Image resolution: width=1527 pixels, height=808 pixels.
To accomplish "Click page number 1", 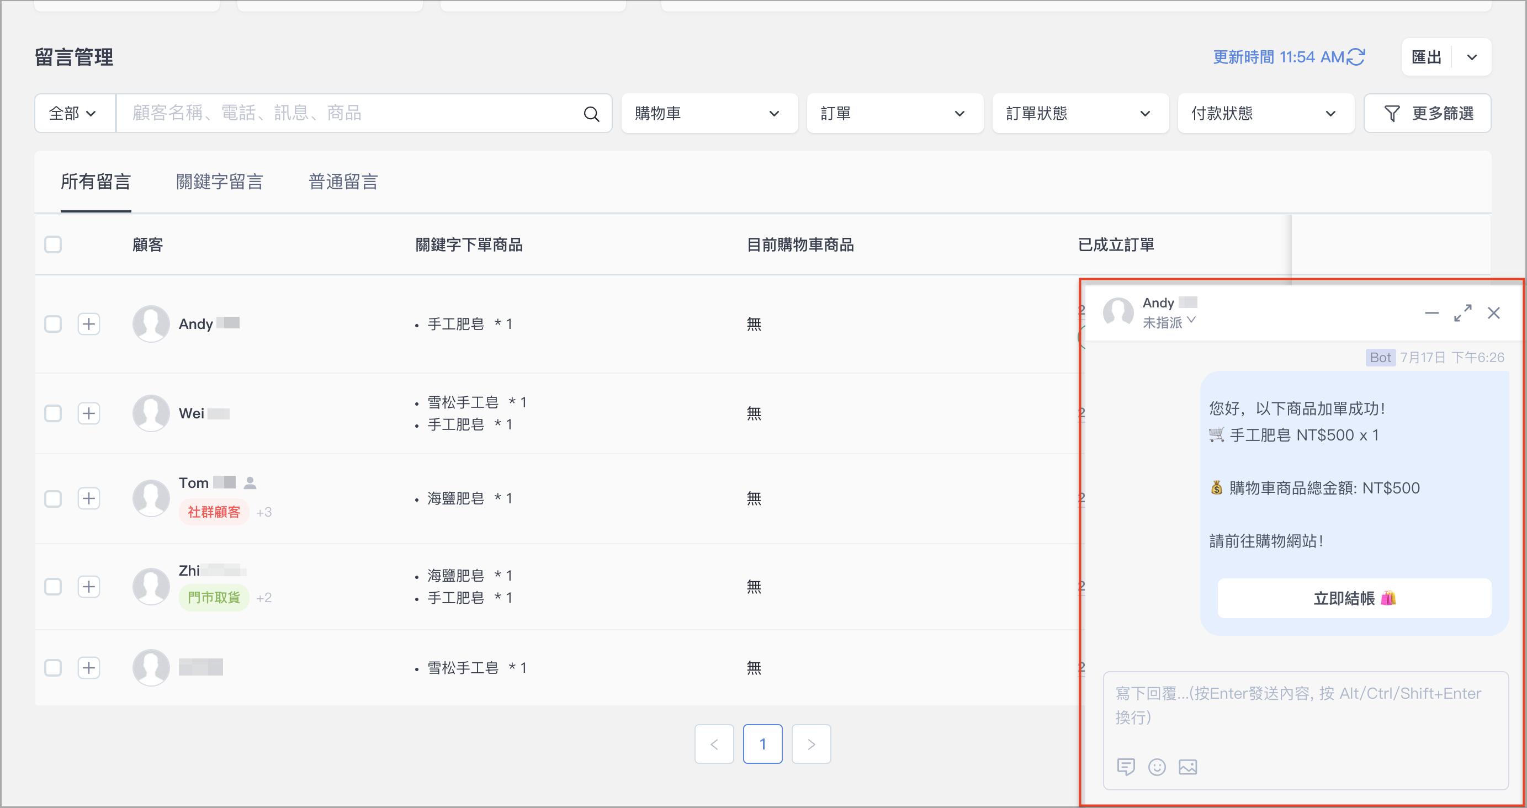I will point(762,743).
